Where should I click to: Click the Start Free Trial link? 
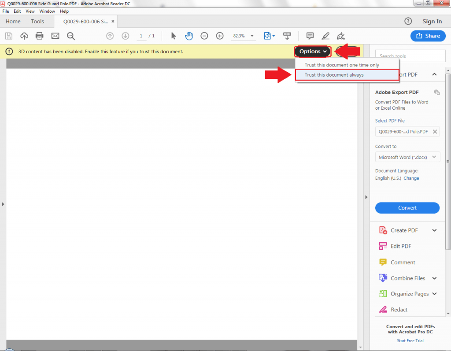coord(410,340)
